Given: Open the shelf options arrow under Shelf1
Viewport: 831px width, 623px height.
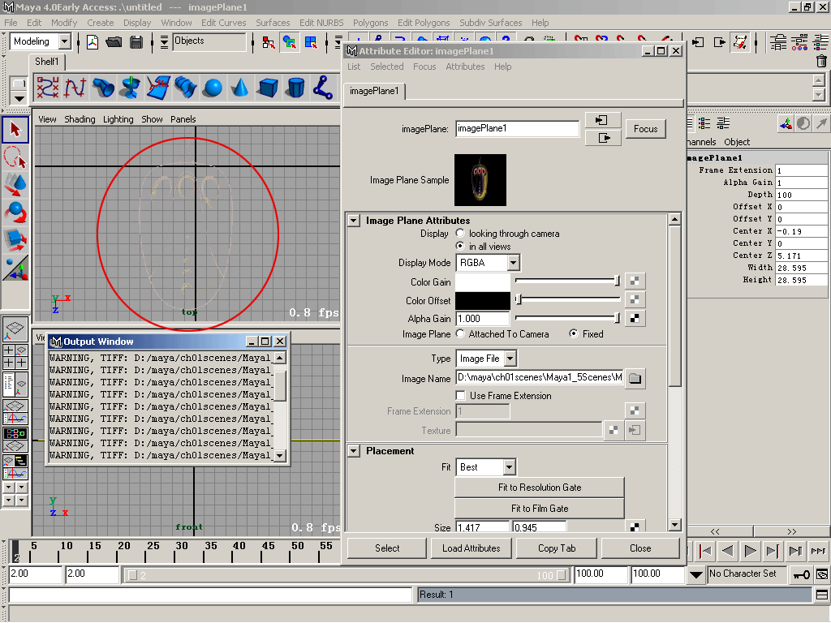Looking at the screenshot, I should (x=19, y=98).
